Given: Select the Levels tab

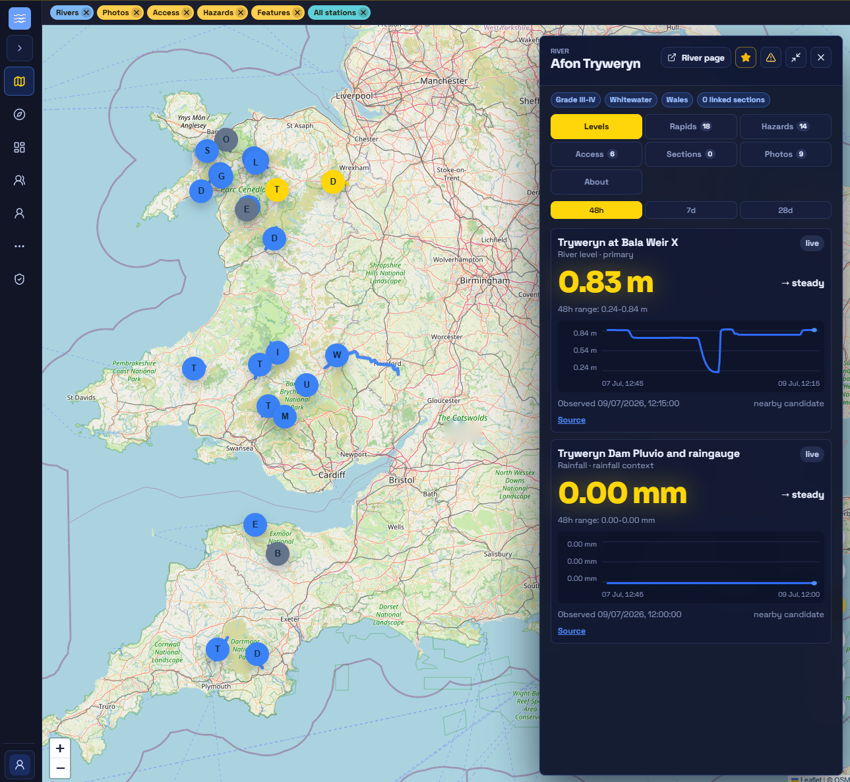Looking at the screenshot, I should (x=596, y=127).
